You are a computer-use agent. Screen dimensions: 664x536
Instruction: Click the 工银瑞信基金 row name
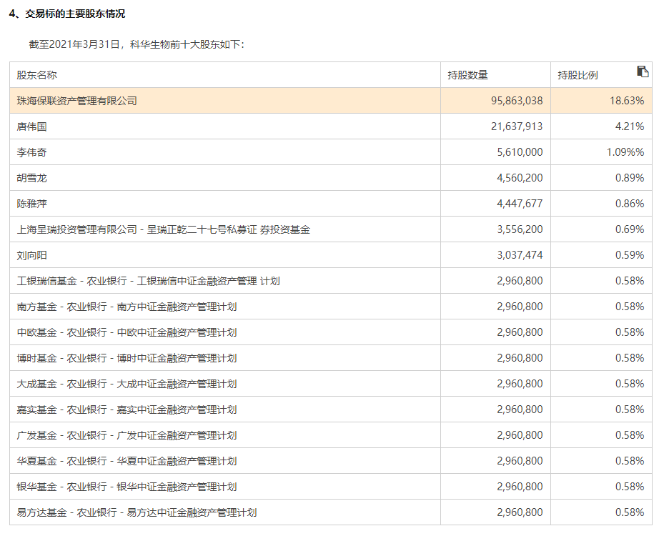pyautogui.click(x=148, y=281)
